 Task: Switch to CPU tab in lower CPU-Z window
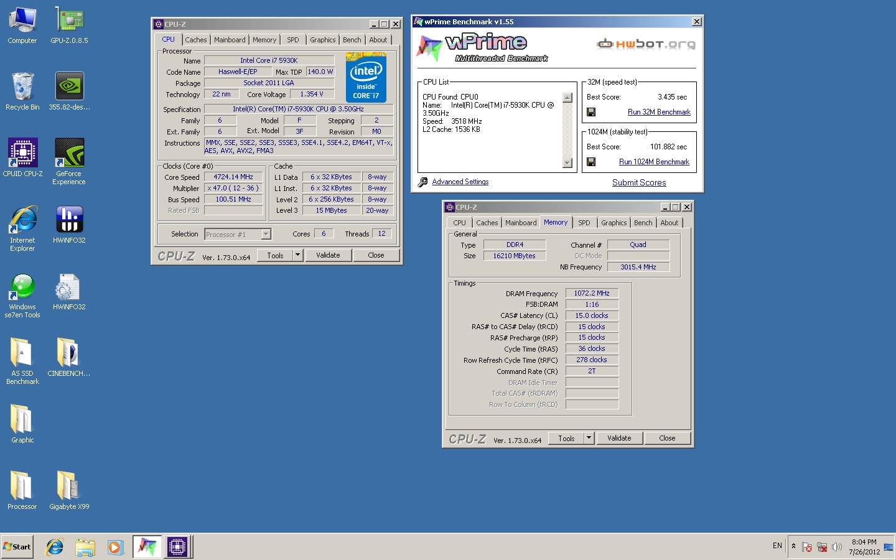point(459,223)
